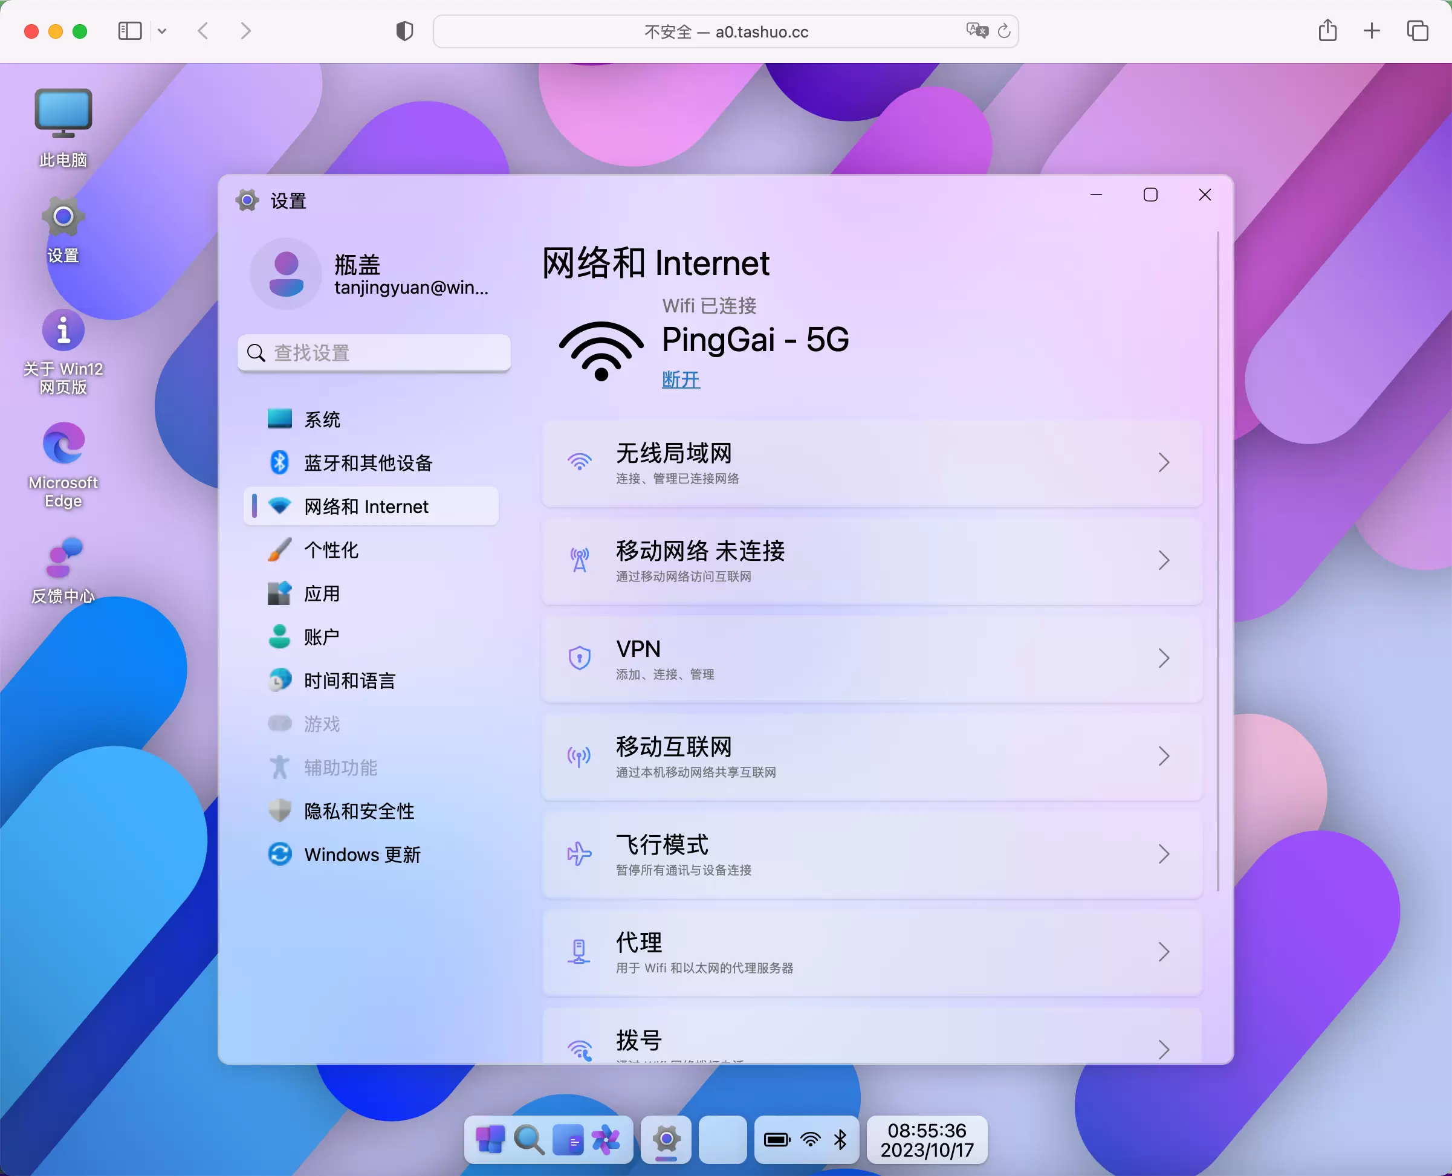Expand the VPN row chevron
The height and width of the screenshot is (1176, 1452).
1164,659
